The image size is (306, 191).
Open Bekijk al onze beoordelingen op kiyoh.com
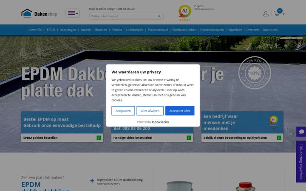tap(235, 138)
